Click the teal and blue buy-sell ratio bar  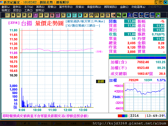pos(137,57)
